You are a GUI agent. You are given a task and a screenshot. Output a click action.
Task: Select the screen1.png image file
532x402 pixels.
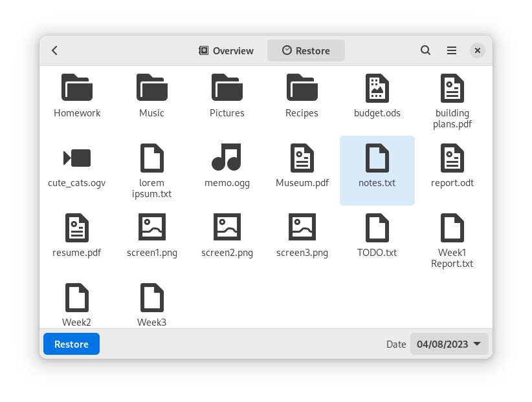152,228
